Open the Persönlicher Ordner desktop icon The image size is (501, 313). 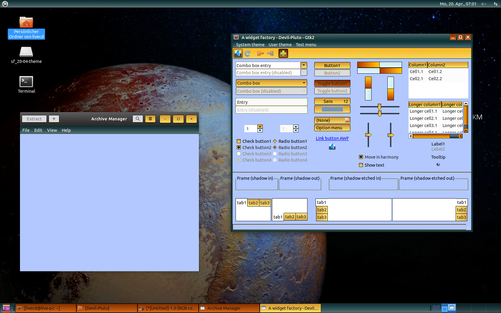click(x=26, y=28)
